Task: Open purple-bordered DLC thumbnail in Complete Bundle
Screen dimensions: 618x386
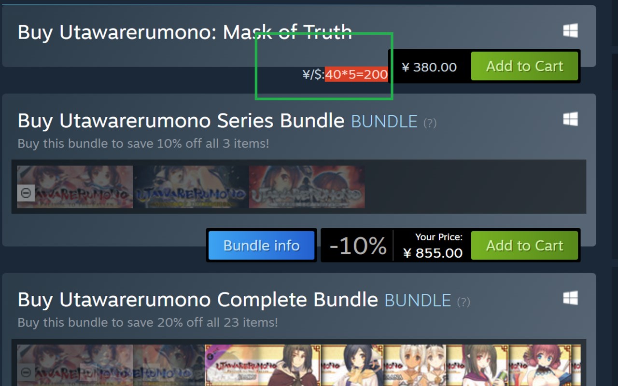Action: tap(262, 365)
